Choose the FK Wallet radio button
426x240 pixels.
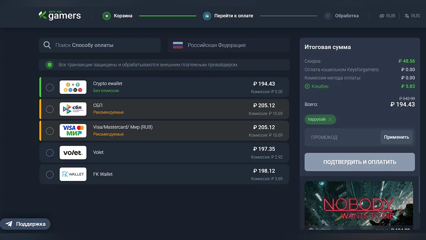(x=50, y=175)
